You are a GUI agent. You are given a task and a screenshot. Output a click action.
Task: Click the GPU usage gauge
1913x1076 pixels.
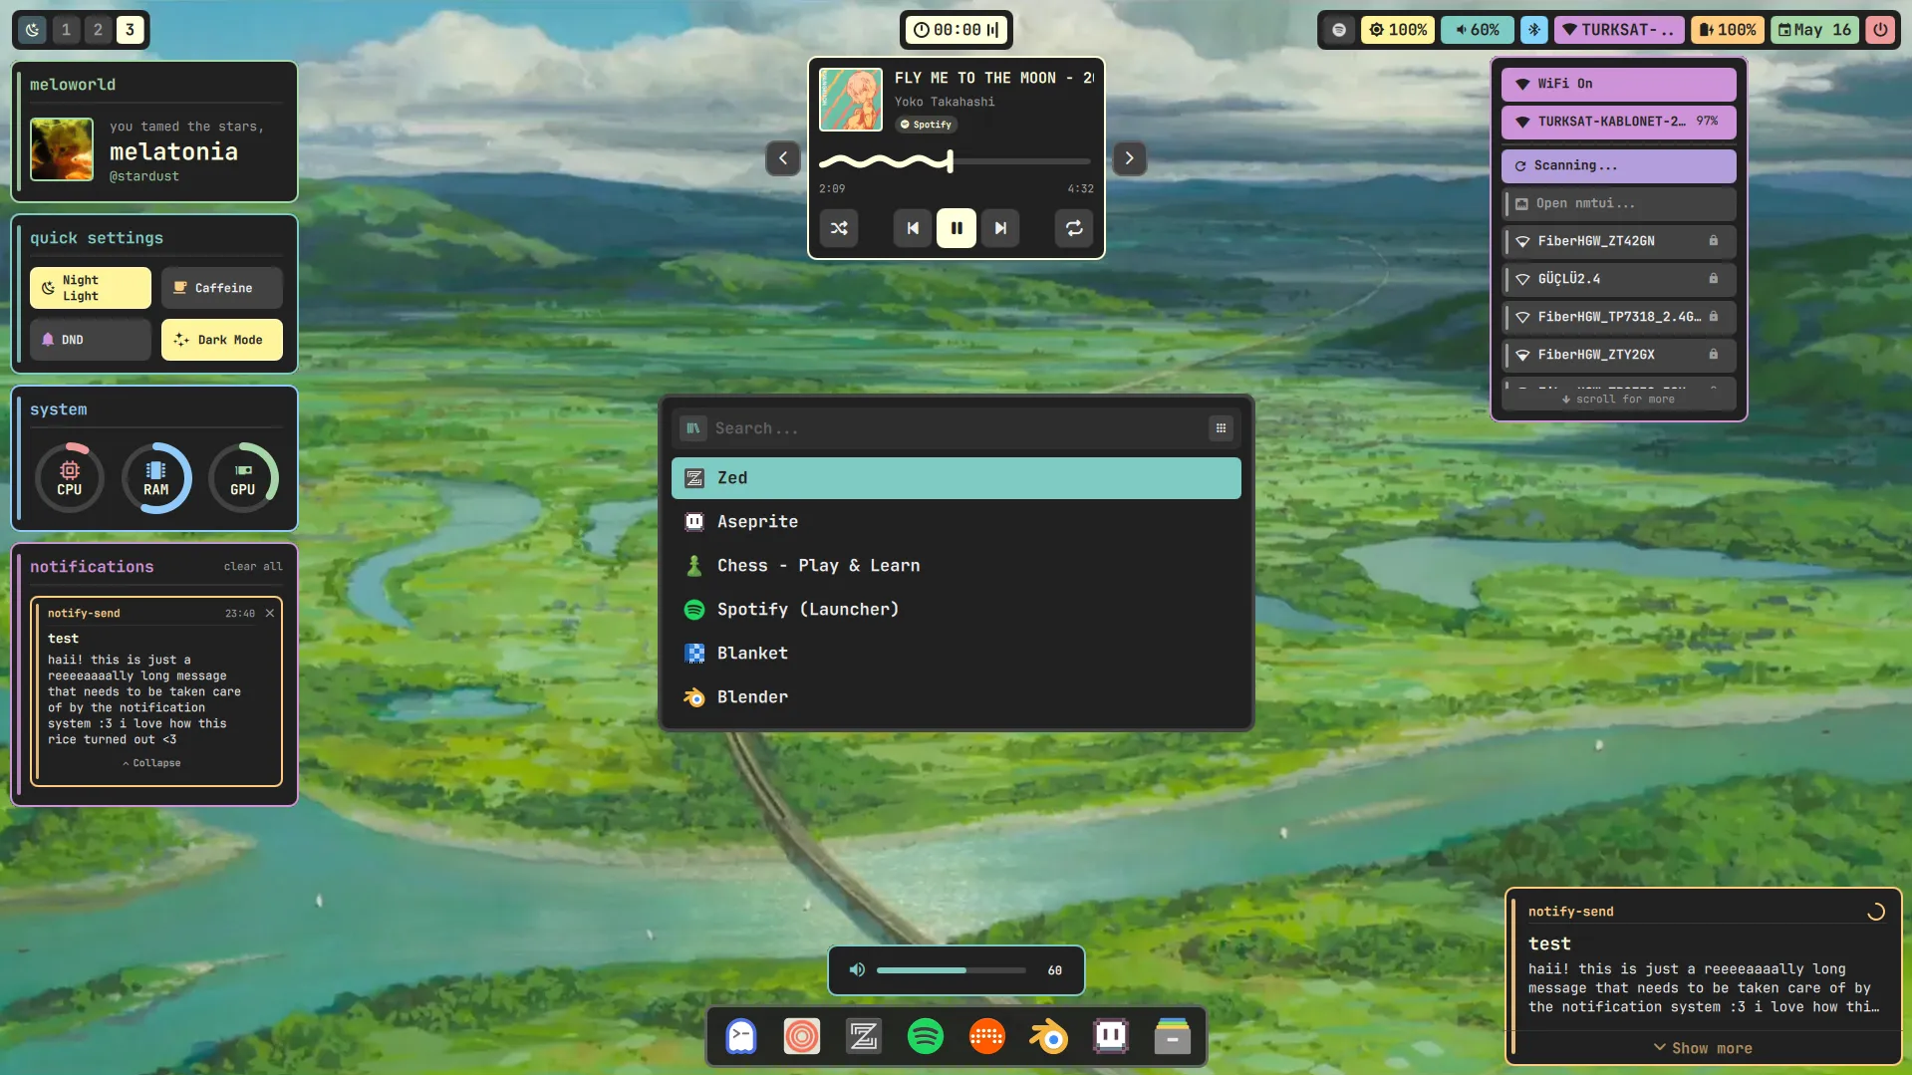click(x=243, y=478)
